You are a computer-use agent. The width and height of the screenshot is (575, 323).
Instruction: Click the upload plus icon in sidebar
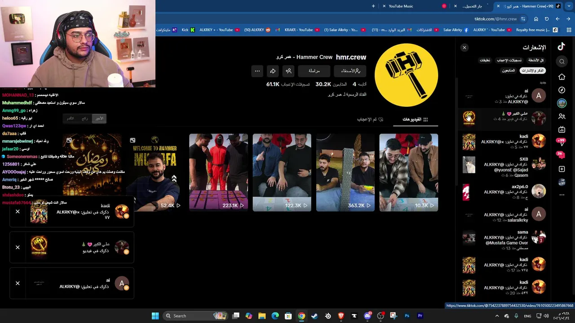[x=562, y=169]
